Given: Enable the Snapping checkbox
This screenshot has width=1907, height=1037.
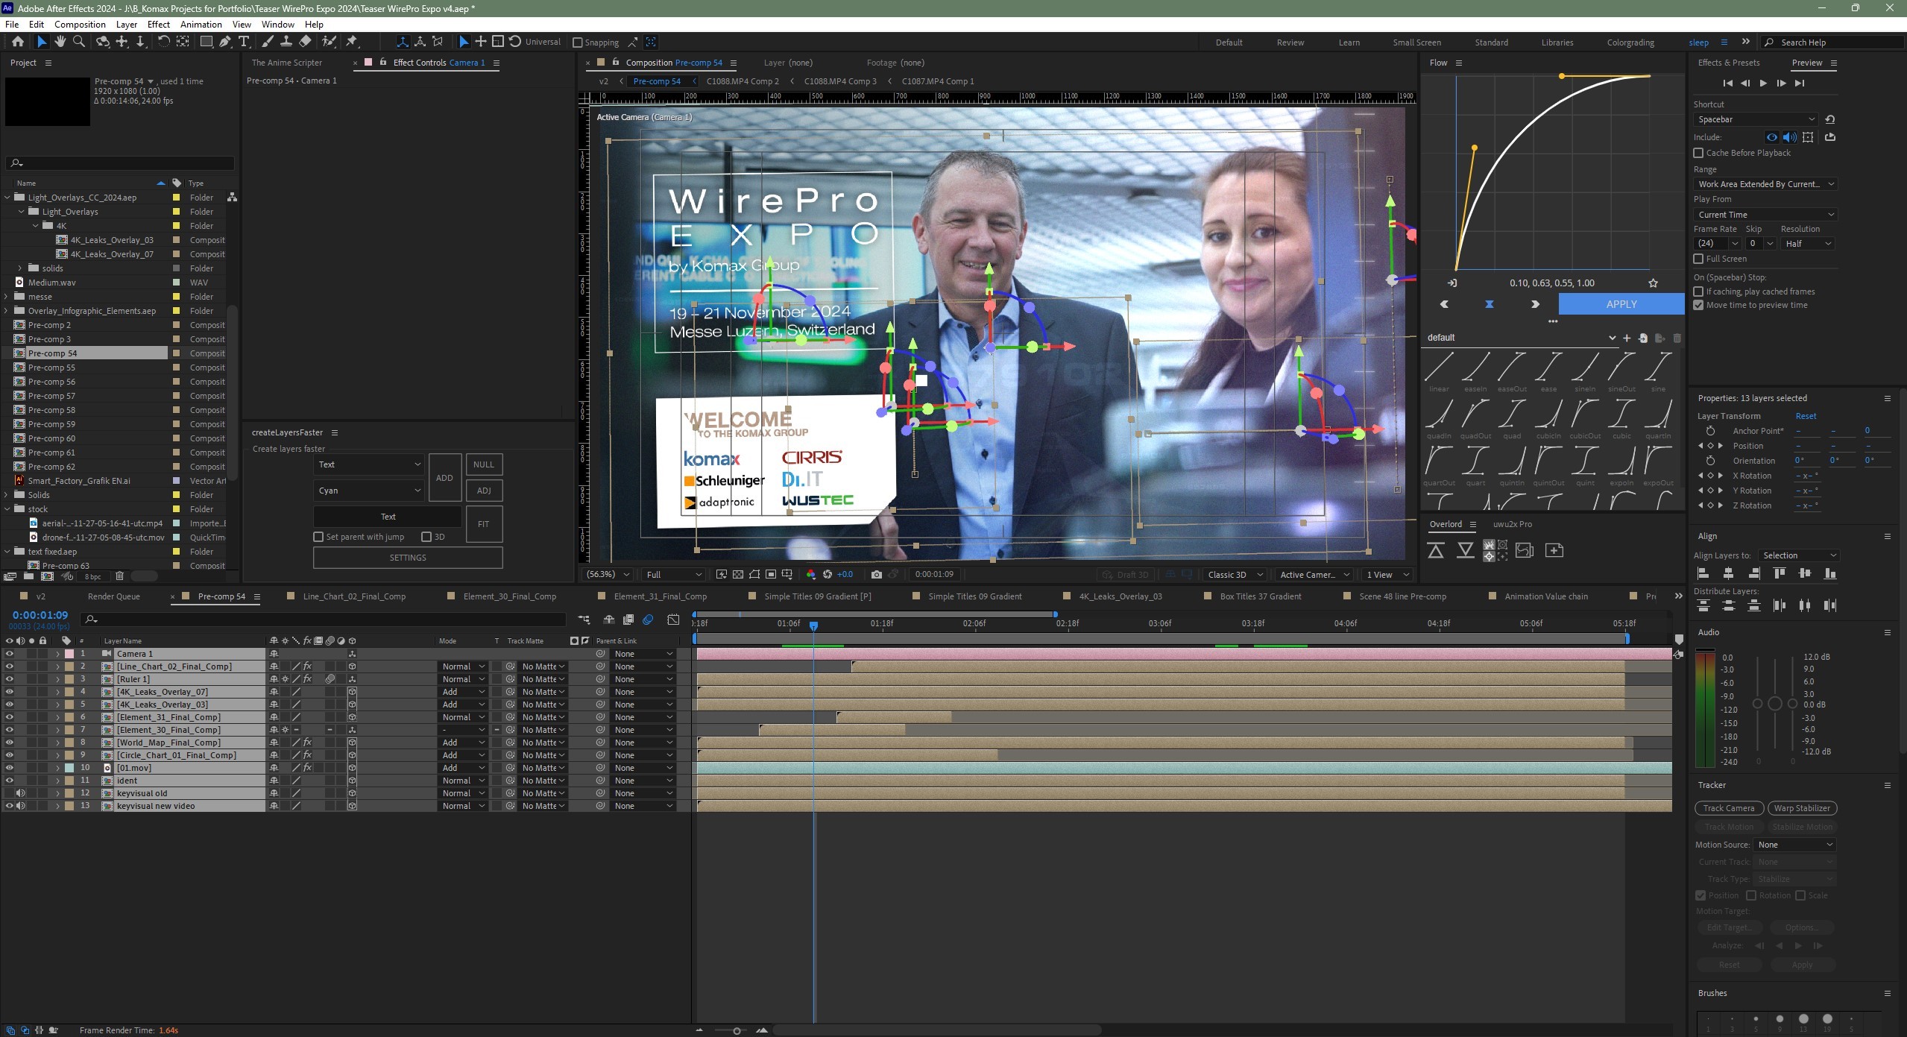Looking at the screenshot, I should point(577,42).
